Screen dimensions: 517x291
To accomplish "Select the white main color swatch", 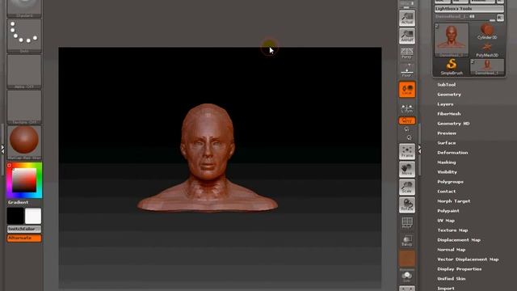I will (x=33, y=216).
